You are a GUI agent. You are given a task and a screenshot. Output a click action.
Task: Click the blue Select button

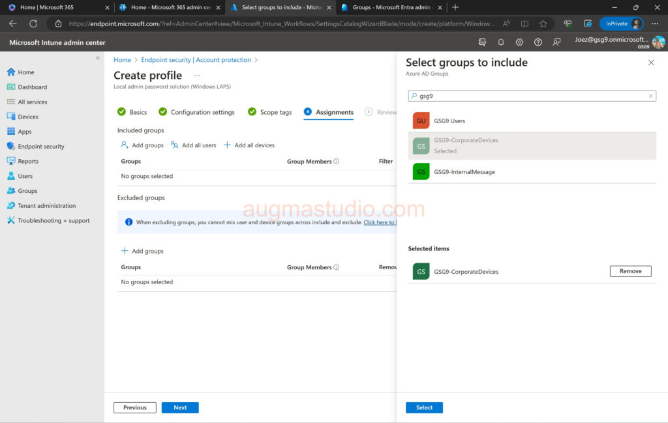424,407
